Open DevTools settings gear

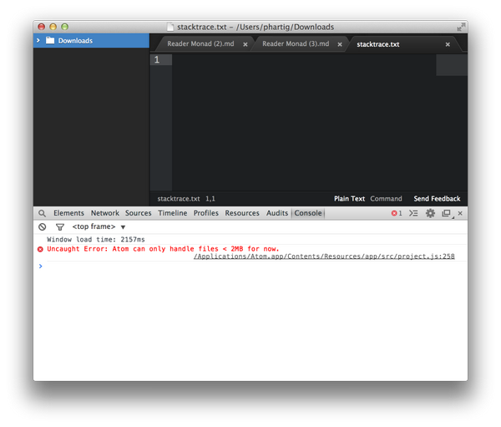coord(430,213)
